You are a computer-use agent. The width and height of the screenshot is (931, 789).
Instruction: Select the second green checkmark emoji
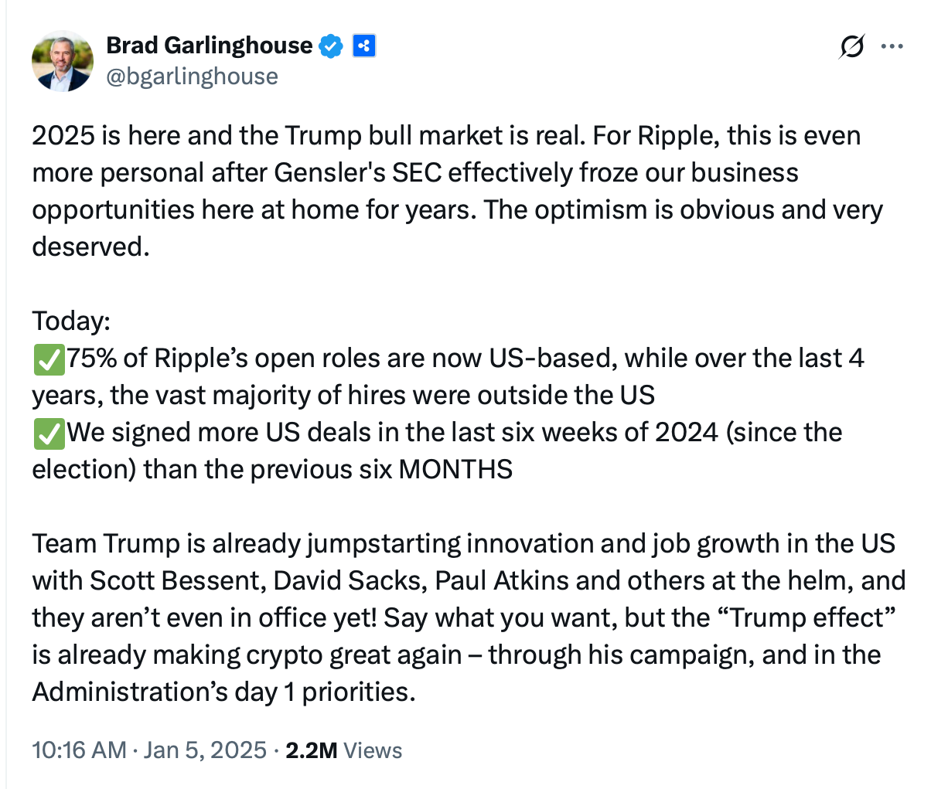49,433
